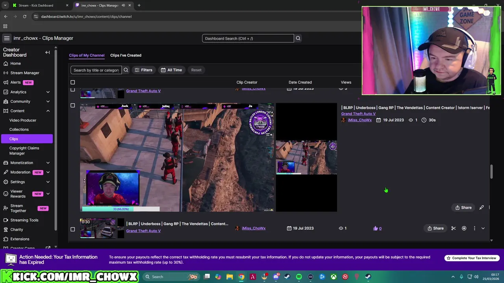
Task: Open more options menu for bottom clip
Action: click(474, 228)
